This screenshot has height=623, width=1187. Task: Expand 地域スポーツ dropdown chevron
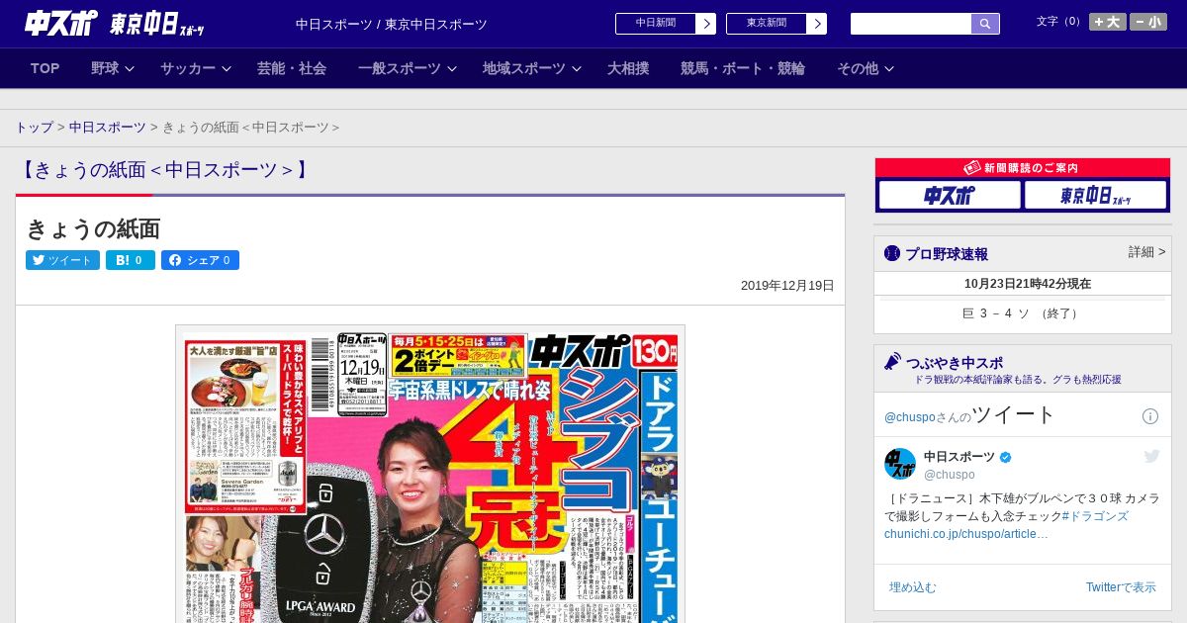tap(577, 68)
